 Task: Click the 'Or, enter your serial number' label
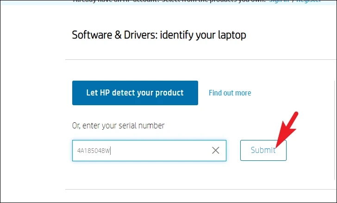[118, 126]
